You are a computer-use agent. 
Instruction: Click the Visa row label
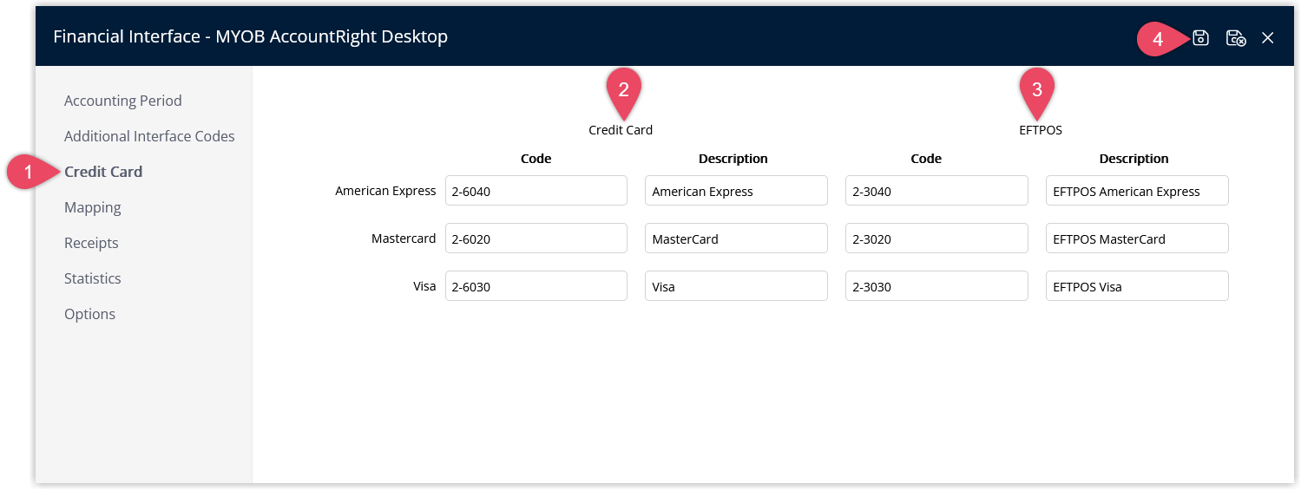(424, 286)
